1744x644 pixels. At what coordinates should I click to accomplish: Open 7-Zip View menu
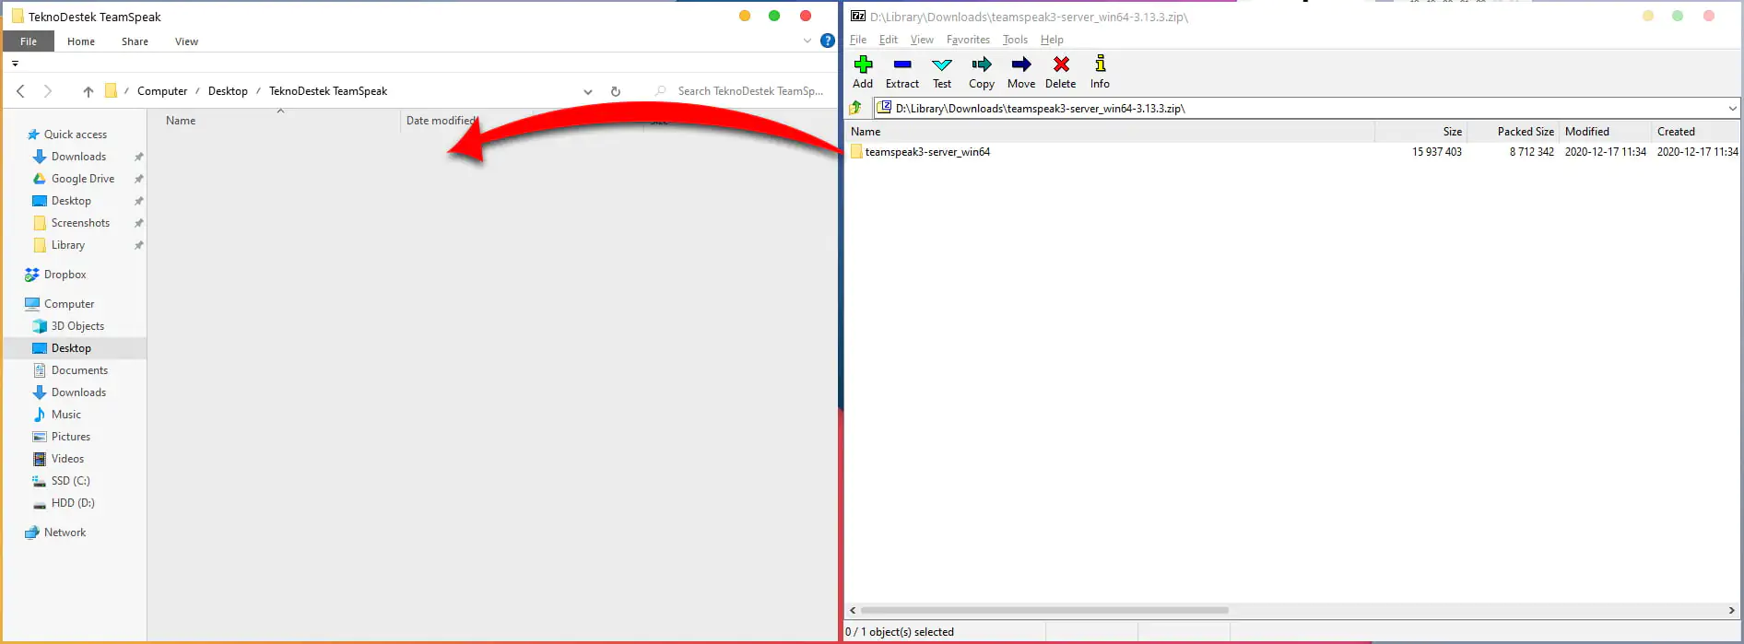click(922, 40)
